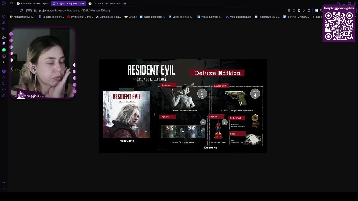Open the Comunidade Steam bookmark
The height and width of the screenshot is (201, 358).
click(108, 17)
